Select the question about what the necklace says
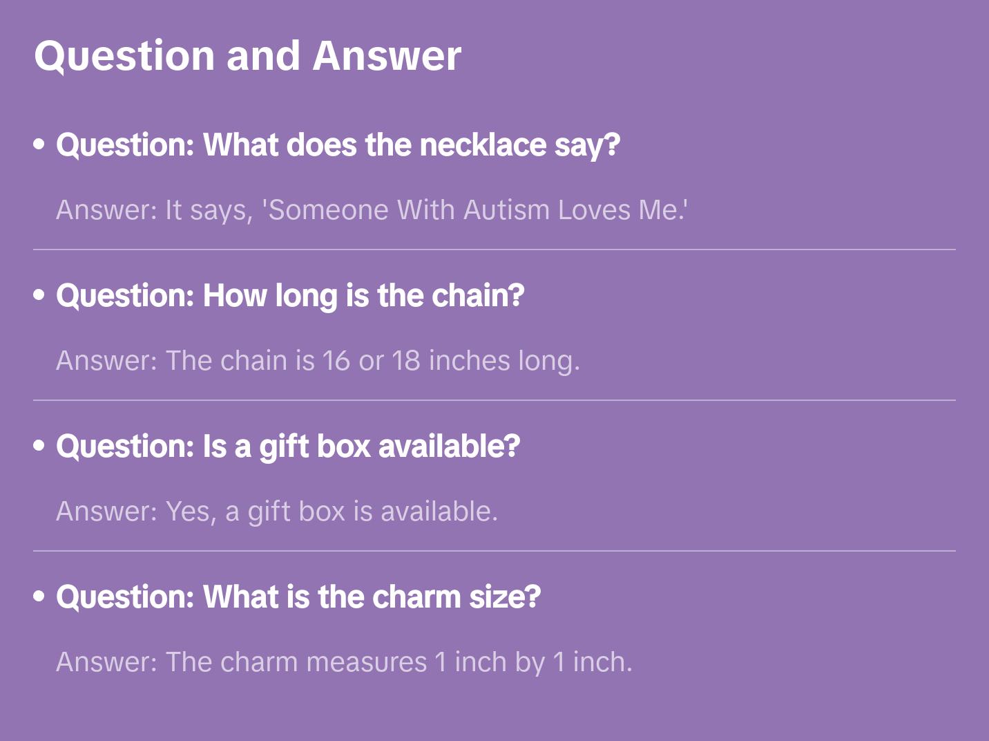Image resolution: width=989 pixels, height=741 pixels. pyautogui.click(x=338, y=145)
